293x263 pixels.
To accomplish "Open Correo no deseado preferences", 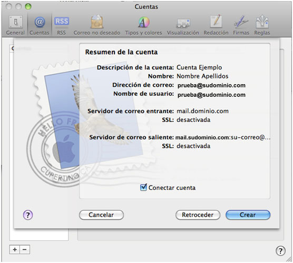I will (96, 25).
